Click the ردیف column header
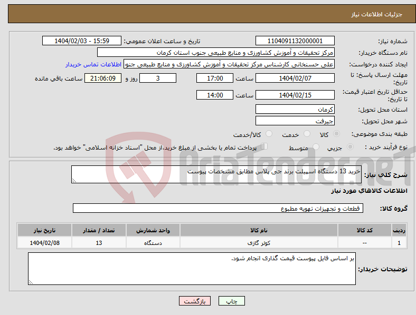This screenshot has width=416, height=315. [399, 230]
